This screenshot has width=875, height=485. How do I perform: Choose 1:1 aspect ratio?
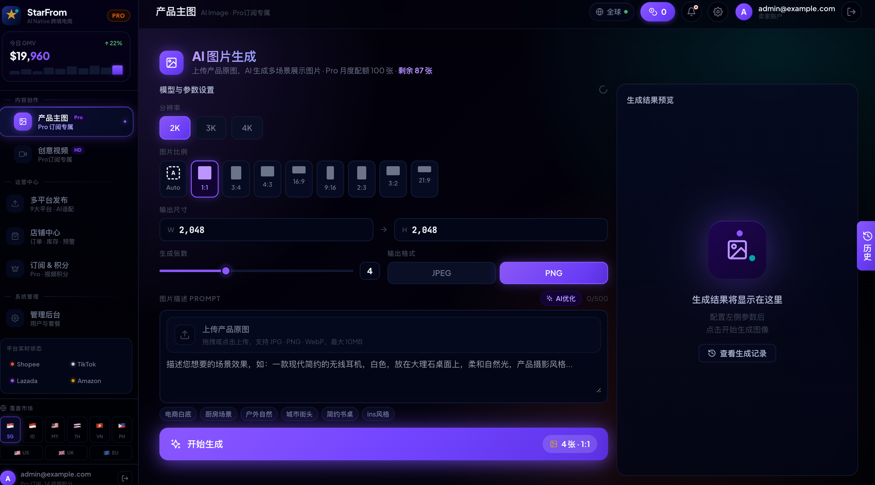(204, 179)
